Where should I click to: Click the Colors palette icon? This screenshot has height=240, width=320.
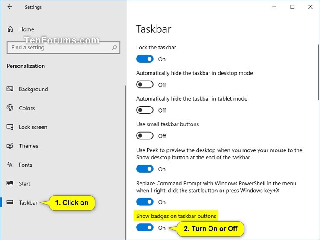click(10, 108)
